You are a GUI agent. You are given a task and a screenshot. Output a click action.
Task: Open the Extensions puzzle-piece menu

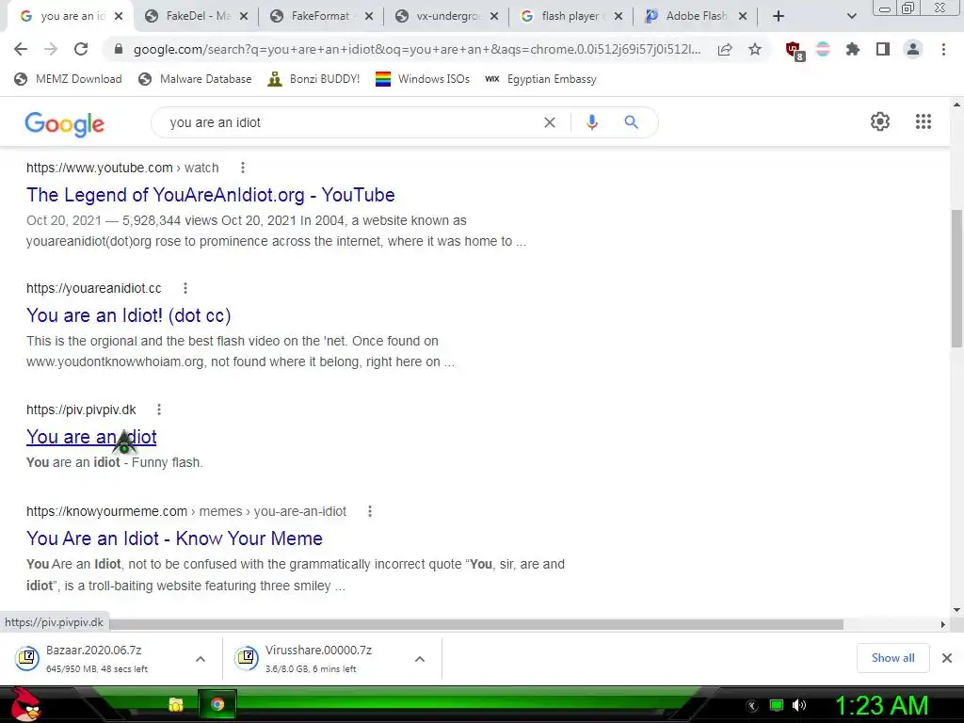(x=852, y=49)
